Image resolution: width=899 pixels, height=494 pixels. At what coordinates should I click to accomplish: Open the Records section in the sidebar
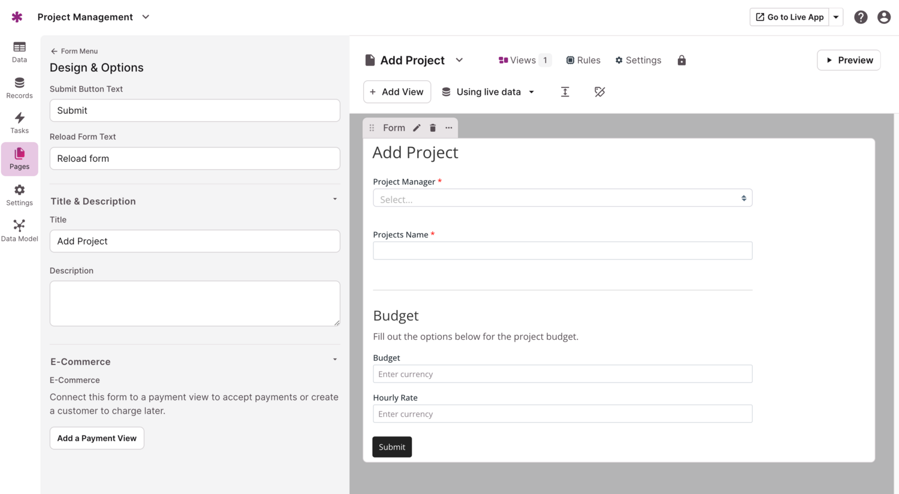point(19,88)
